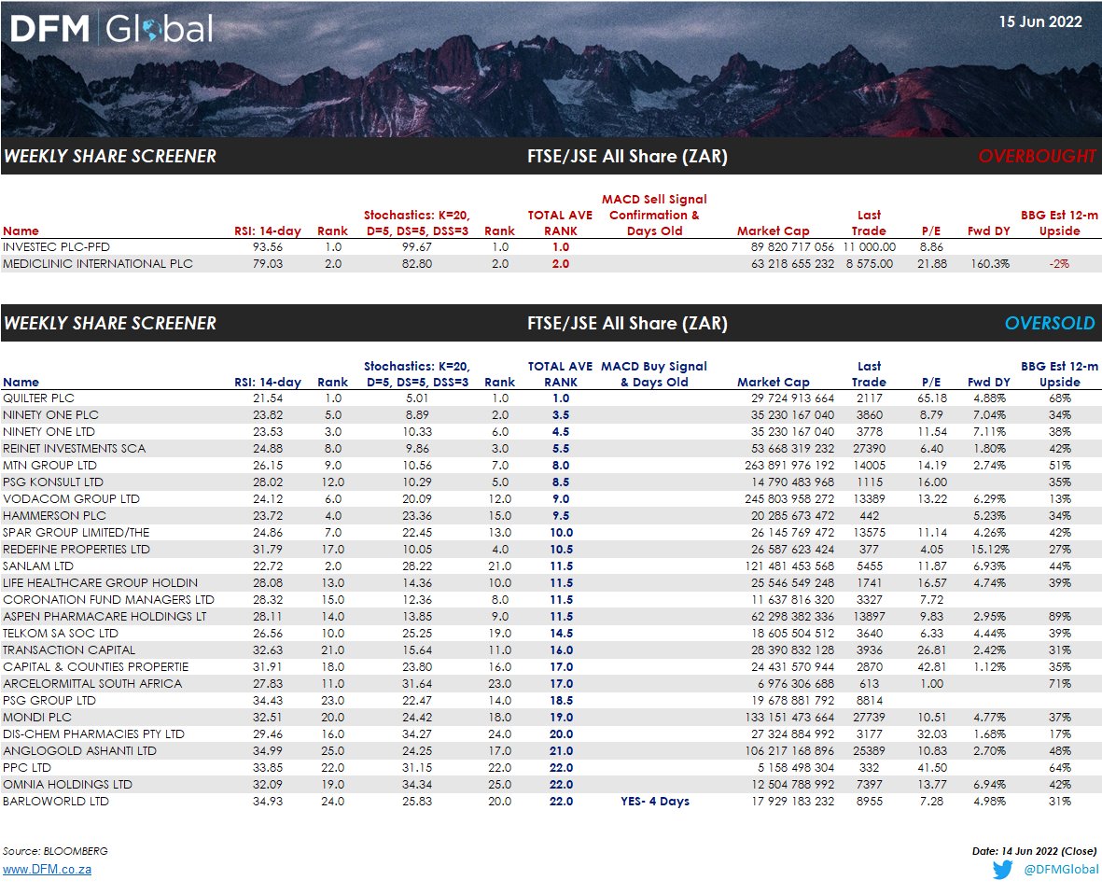1102x894 pixels.
Task: Select REINET INVESTMENTS SCA name
Action: 75,449
